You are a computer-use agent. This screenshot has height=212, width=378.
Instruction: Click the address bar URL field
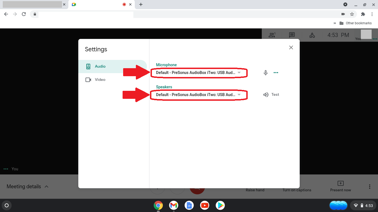coord(188,14)
